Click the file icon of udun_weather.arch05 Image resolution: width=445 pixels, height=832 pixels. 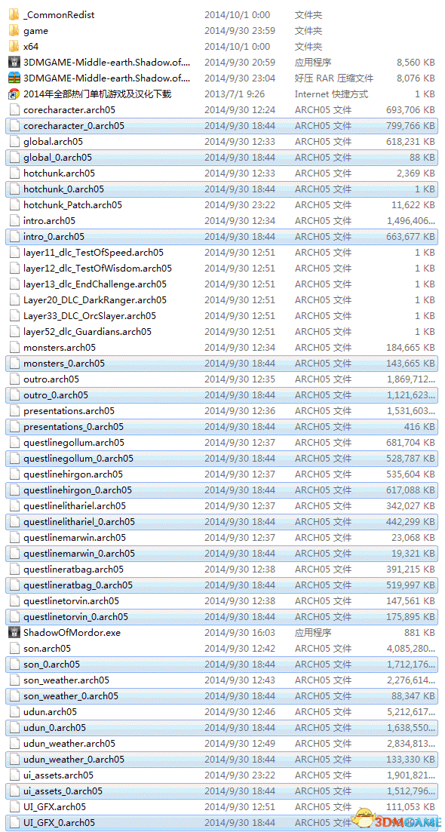[14, 744]
